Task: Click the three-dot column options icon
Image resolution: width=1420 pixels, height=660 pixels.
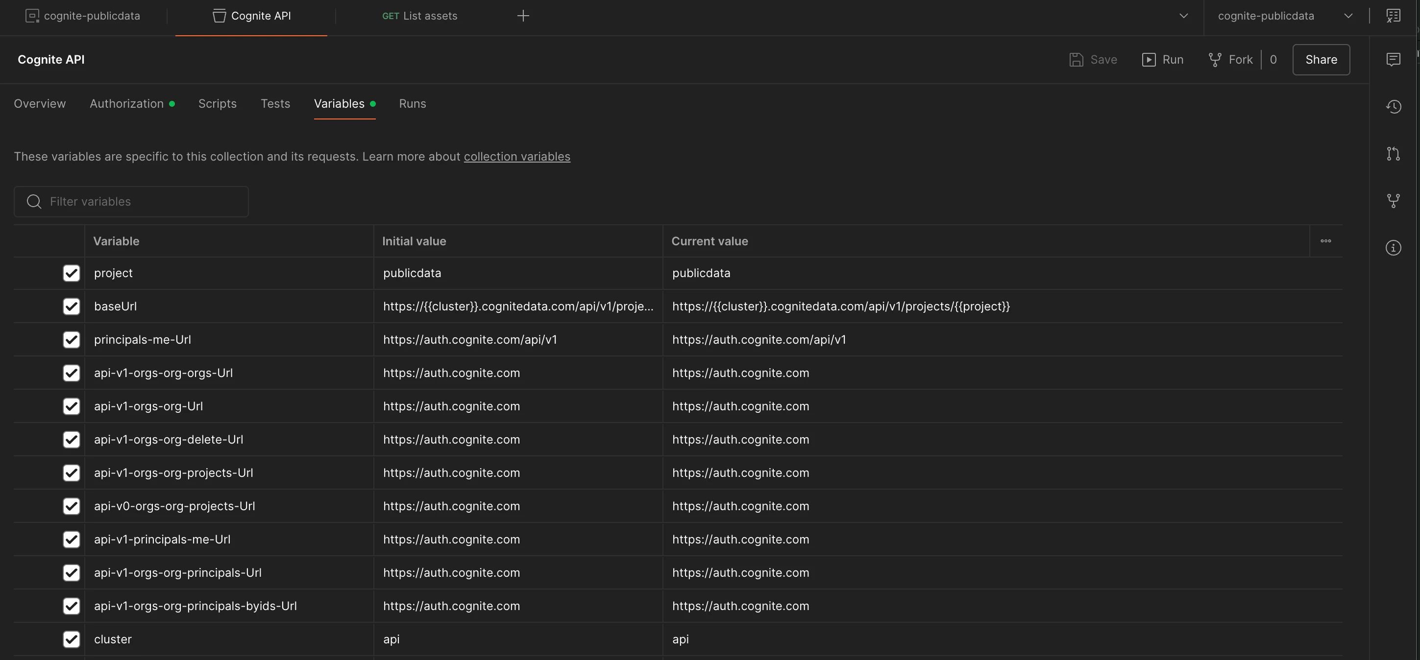Action: click(x=1326, y=241)
